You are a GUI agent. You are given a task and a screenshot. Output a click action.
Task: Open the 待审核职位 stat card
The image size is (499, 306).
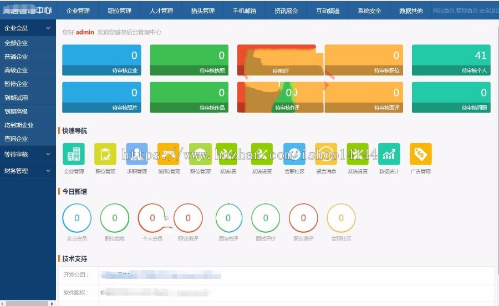(364, 60)
